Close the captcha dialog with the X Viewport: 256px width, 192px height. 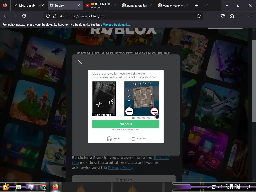click(80, 62)
